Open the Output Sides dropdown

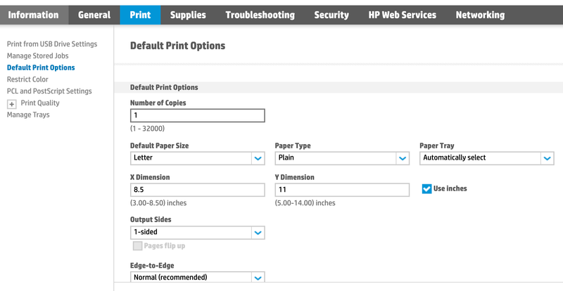(x=198, y=233)
